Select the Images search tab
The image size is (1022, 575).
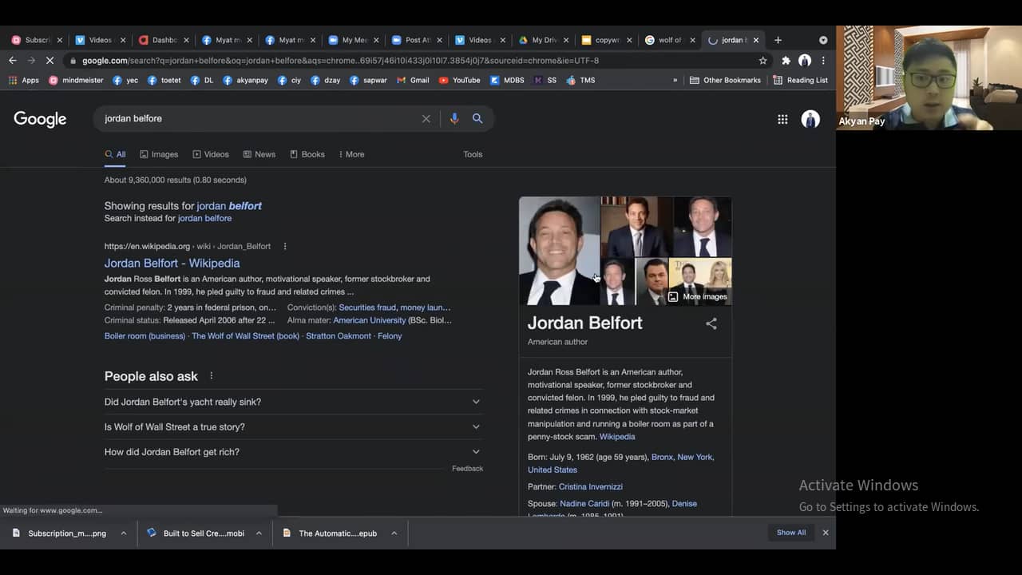159,154
